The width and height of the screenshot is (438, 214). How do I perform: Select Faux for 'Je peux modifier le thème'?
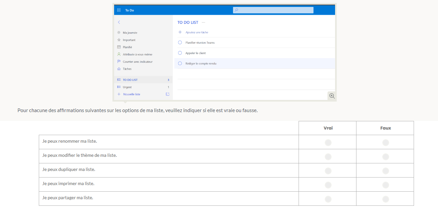[x=385, y=156]
